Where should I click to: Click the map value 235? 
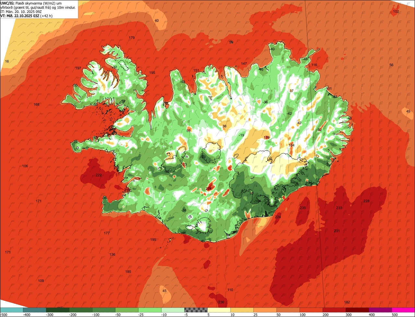[x=303, y=208]
